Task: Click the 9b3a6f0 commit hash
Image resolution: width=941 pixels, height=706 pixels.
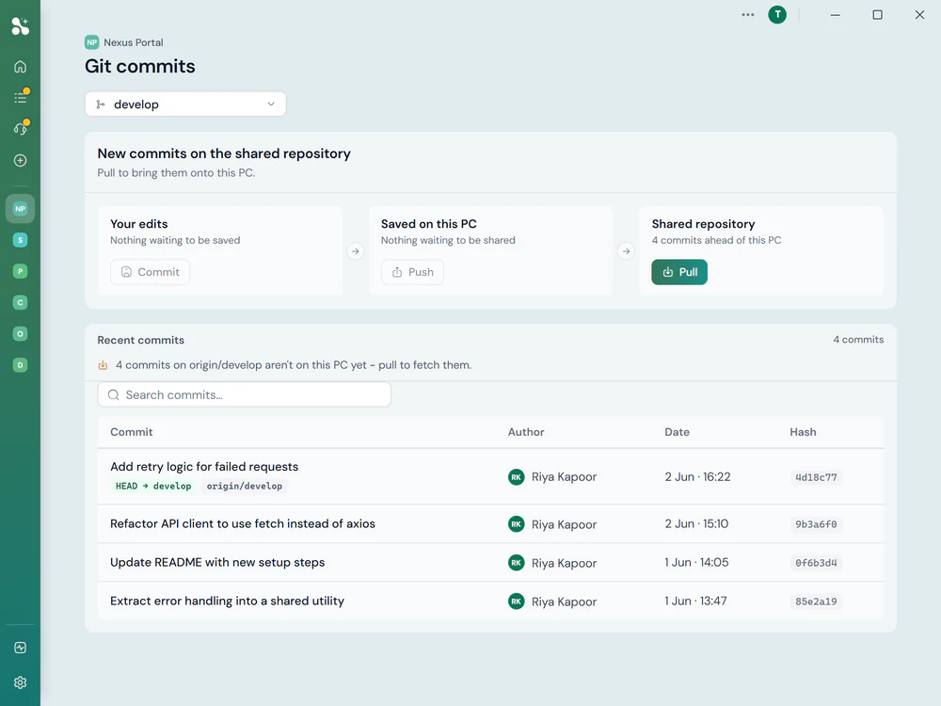Action: point(816,524)
